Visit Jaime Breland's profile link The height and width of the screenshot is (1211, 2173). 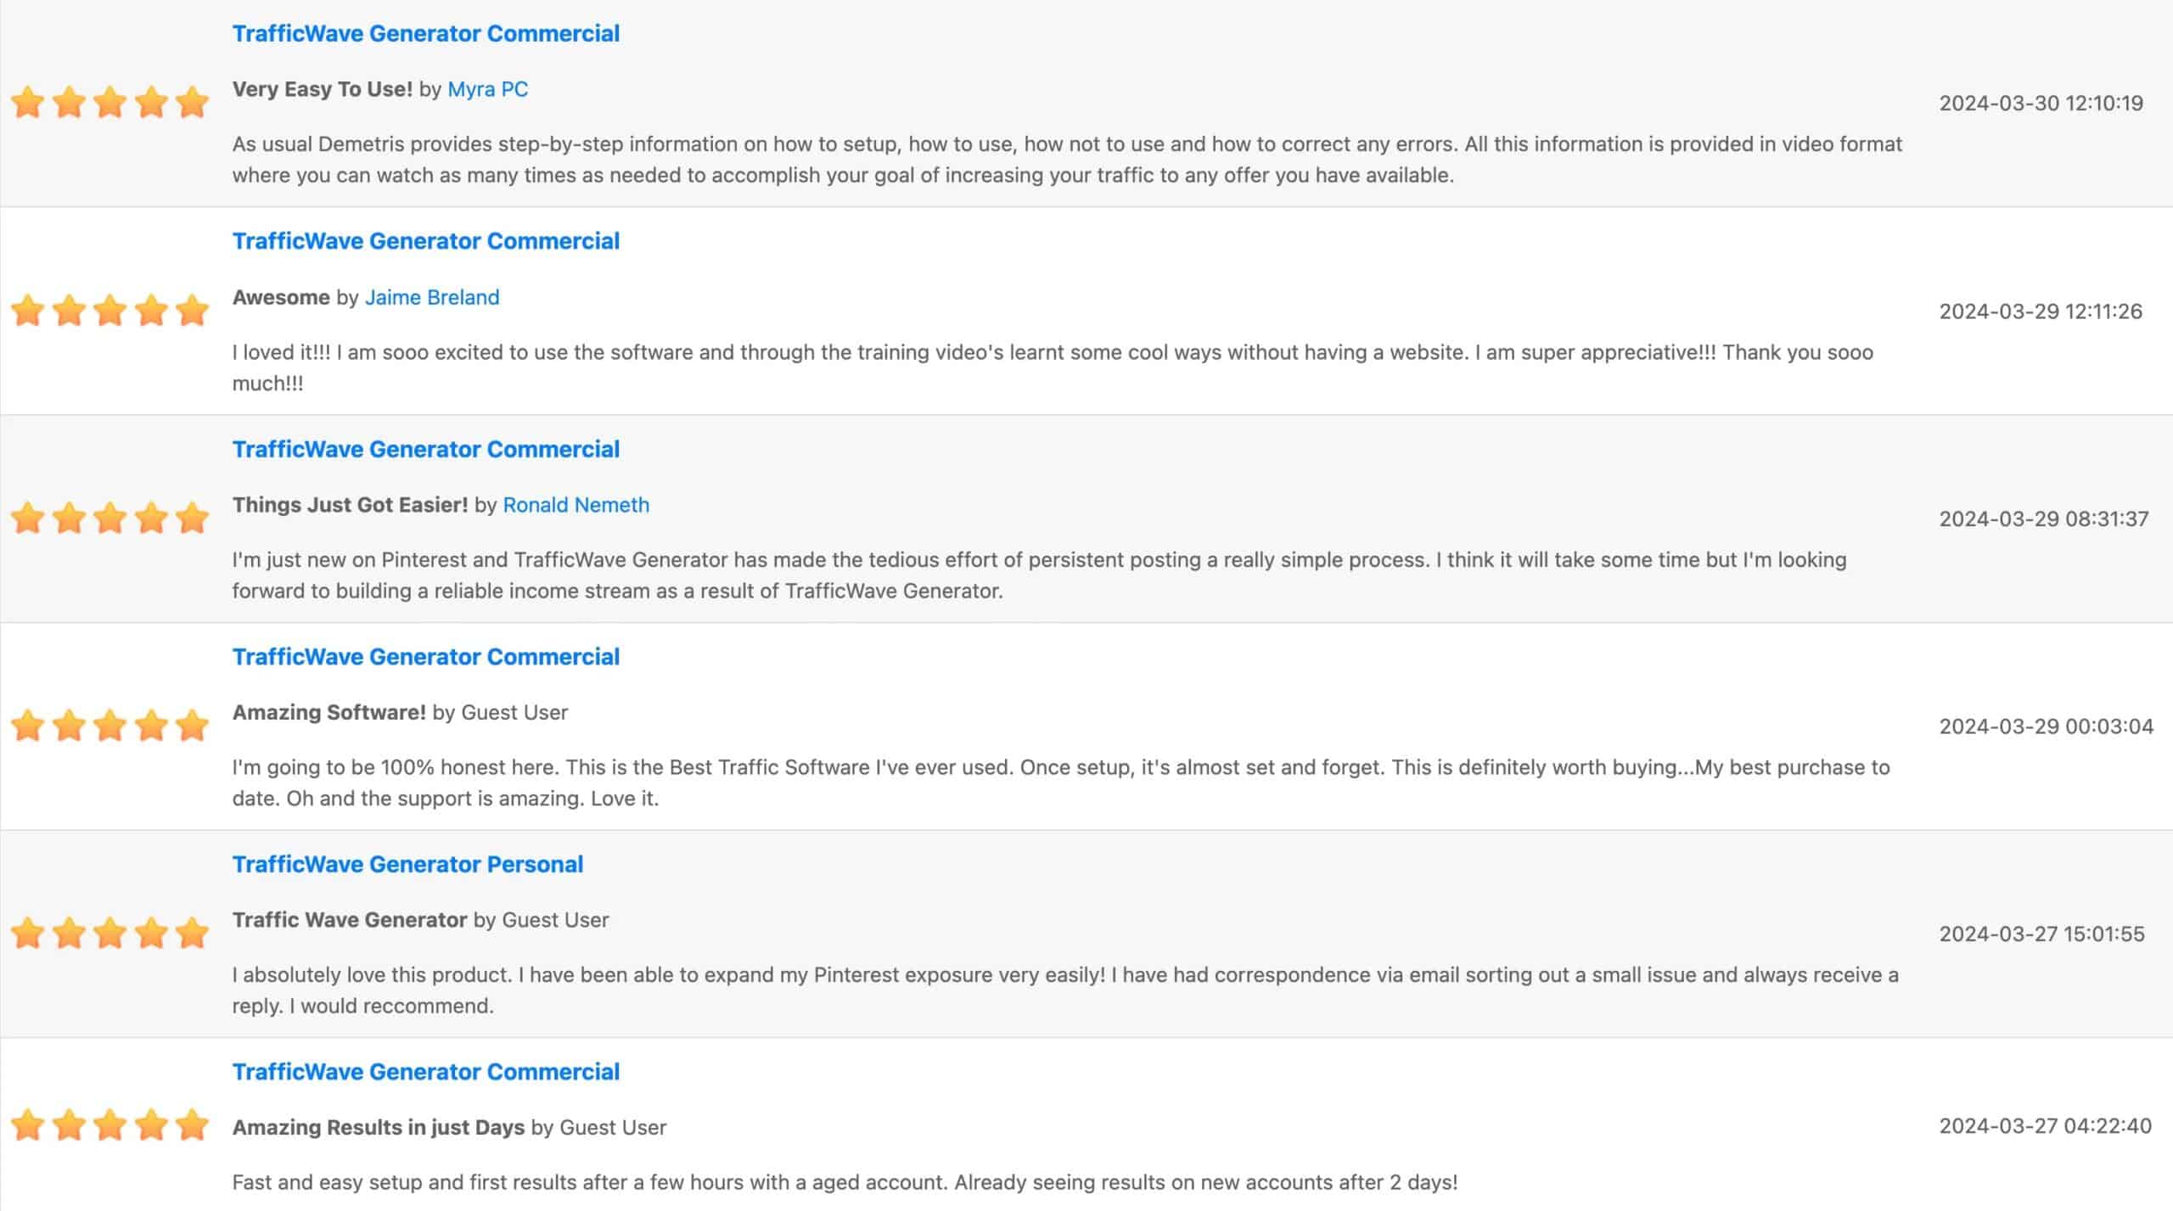[x=432, y=297]
